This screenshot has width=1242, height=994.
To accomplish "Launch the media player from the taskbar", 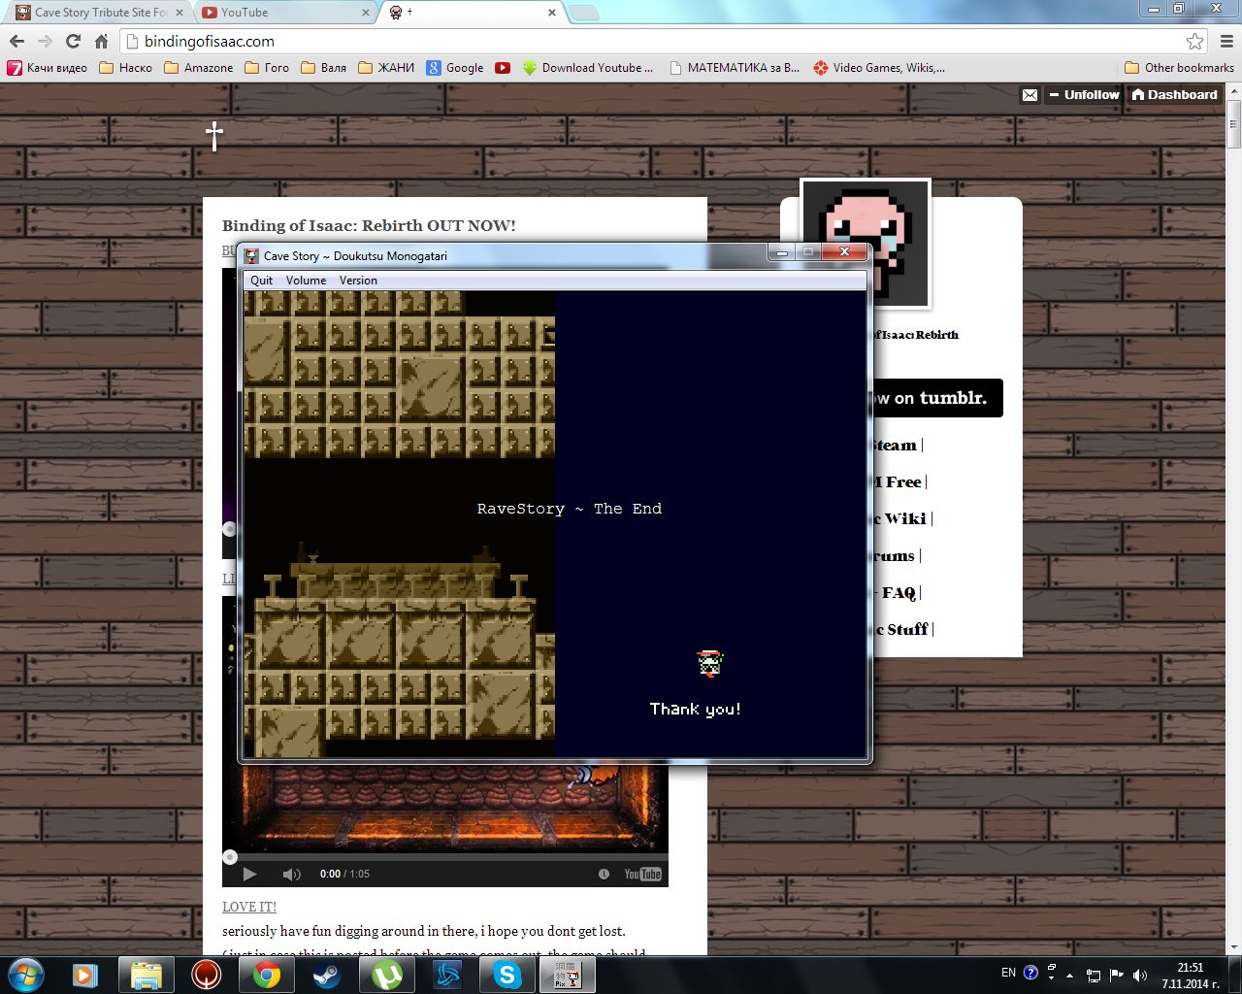I will click(x=85, y=975).
